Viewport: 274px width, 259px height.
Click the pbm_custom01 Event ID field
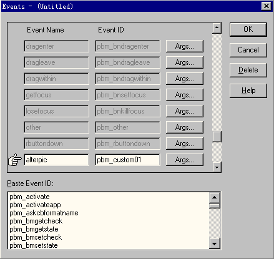pyautogui.click(x=127, y=160)
